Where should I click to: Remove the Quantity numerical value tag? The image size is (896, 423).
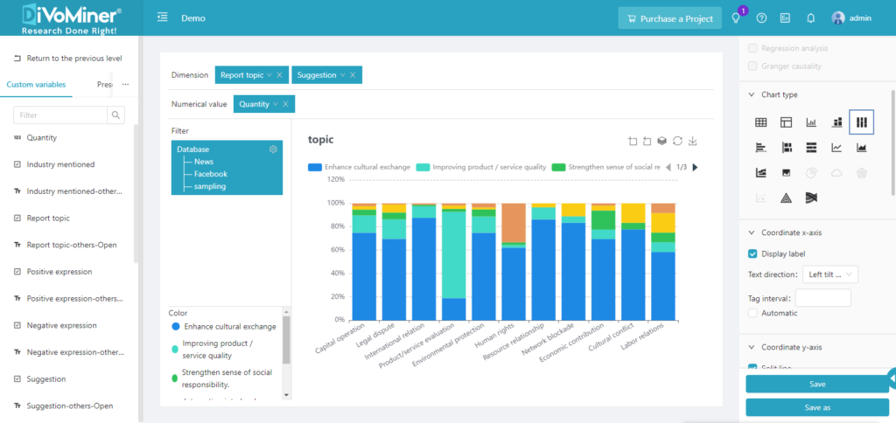(x=285, y=105)
